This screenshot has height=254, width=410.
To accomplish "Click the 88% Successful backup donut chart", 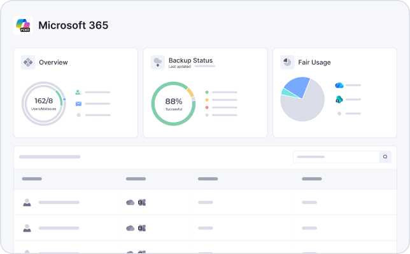I will (173, 104).
